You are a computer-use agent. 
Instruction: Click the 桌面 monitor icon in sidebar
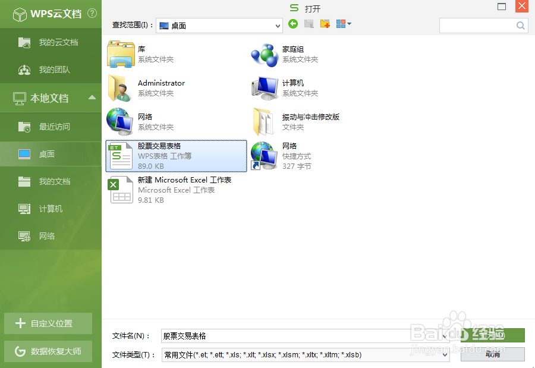coord(24,154)
